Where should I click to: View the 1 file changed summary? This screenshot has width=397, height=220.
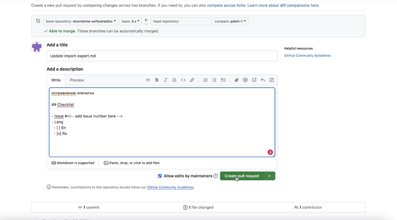tap(198, 207)
